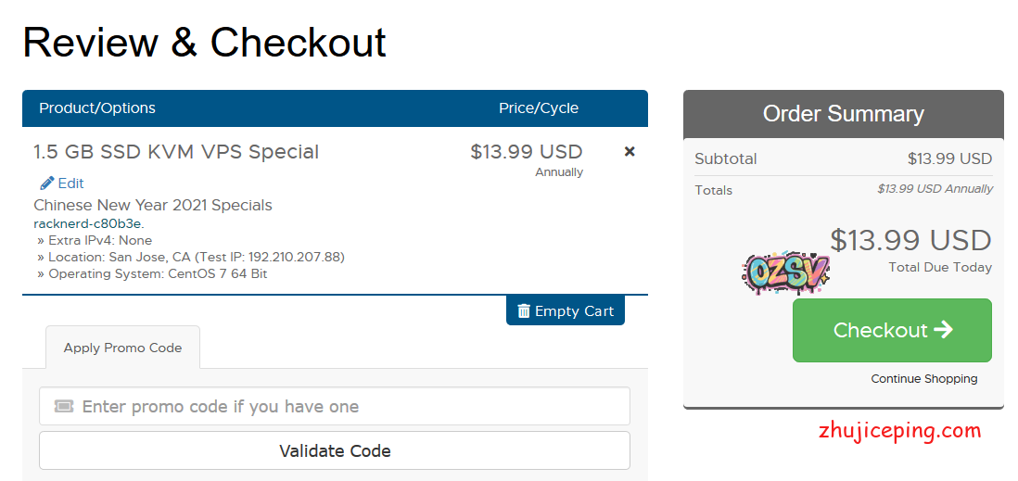Click the Chinese New Year 2021 Specials text
This screenshot has width=1018, height=481.
[153, 205]
